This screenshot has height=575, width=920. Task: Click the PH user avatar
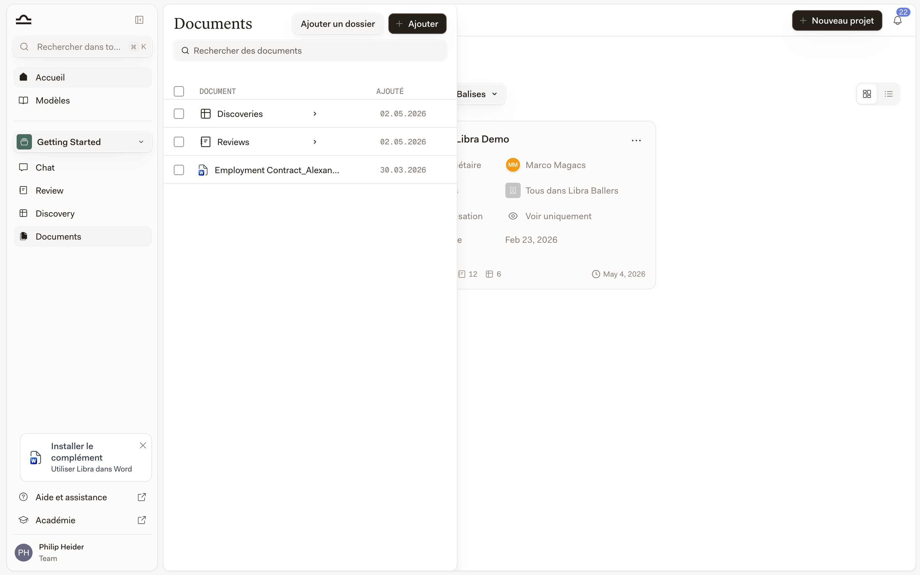coord(24,552)
